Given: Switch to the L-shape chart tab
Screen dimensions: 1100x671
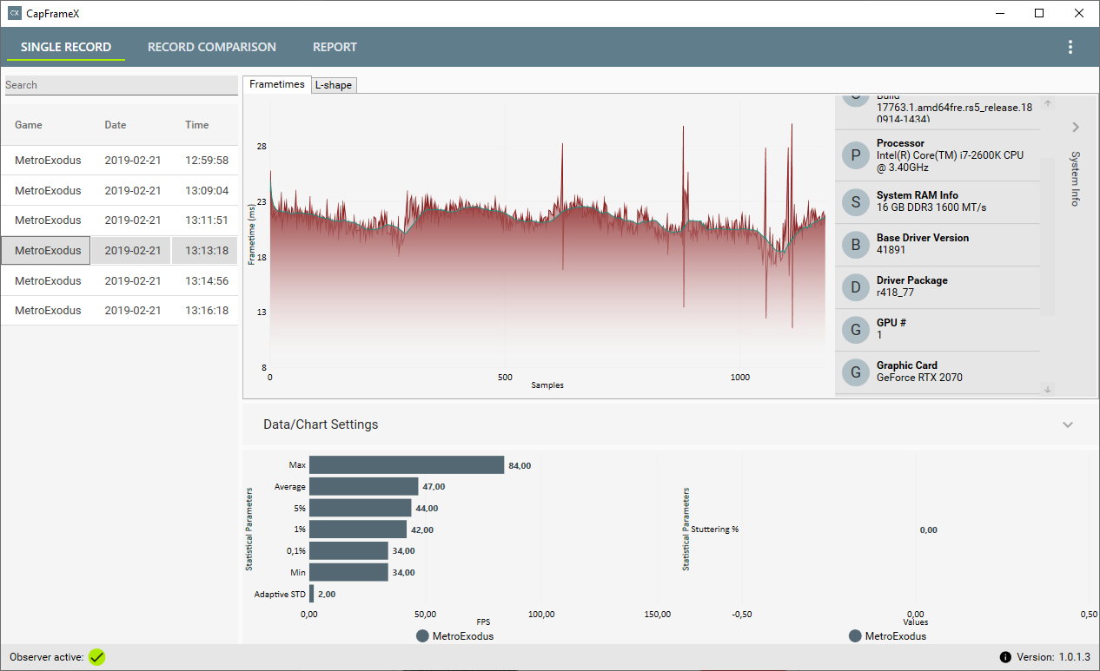Looking at the screenshot, I should click(335, 85).
